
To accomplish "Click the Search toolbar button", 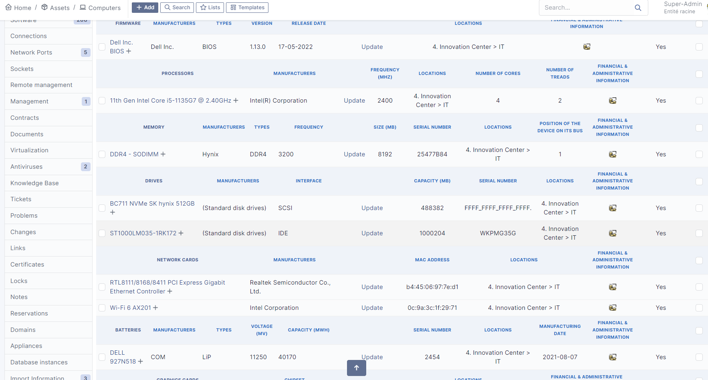I will tap(177, 8).
